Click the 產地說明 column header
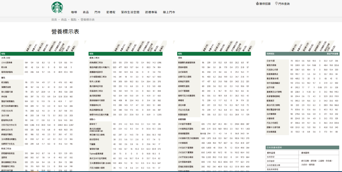The image size is (342, 172). [305, 153]
